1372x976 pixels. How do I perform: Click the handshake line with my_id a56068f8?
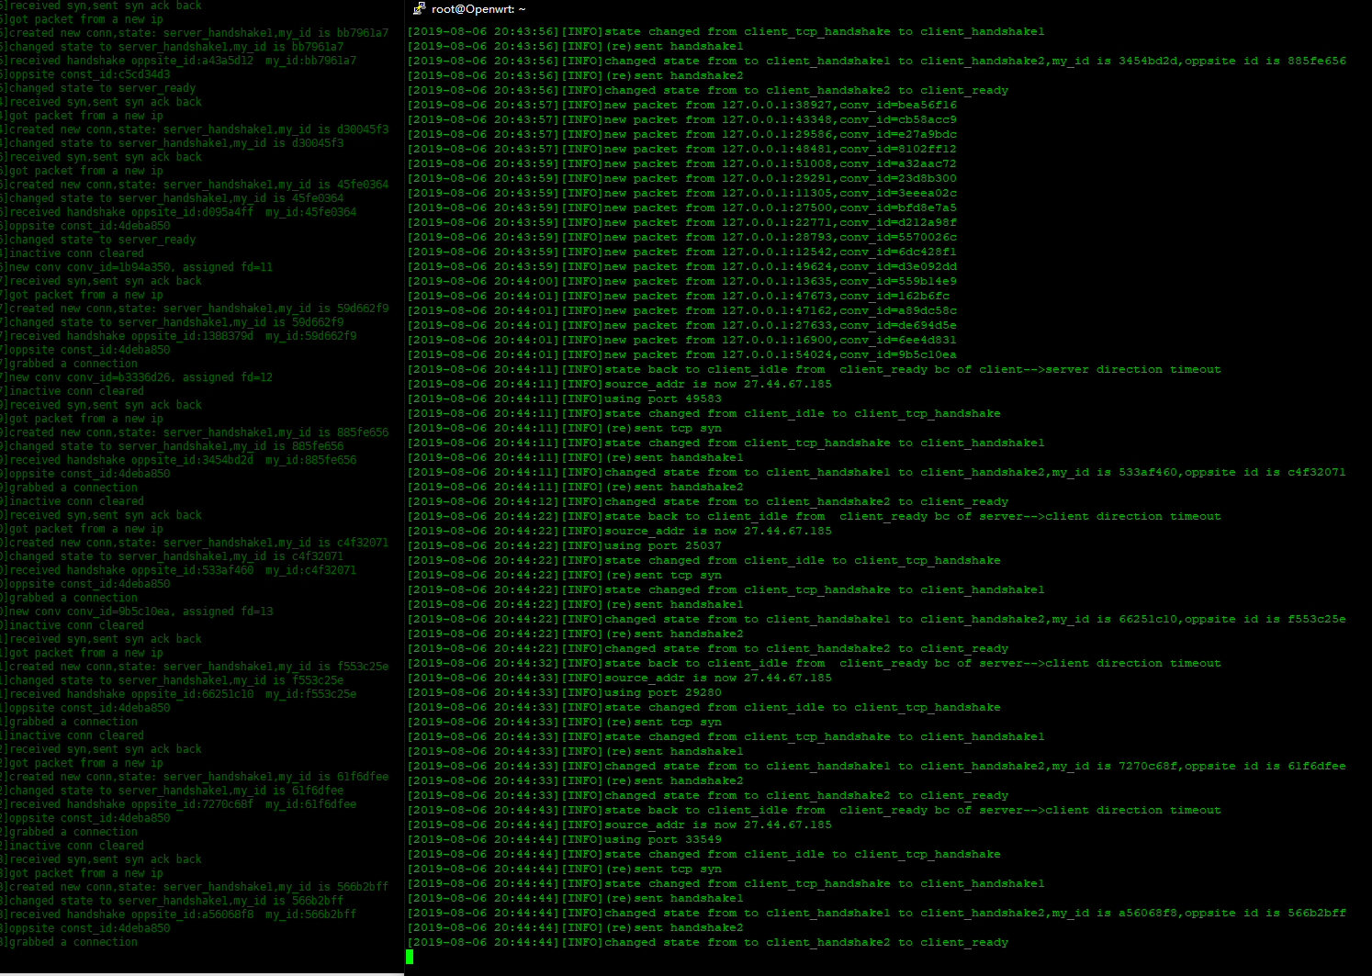point(876,913)
